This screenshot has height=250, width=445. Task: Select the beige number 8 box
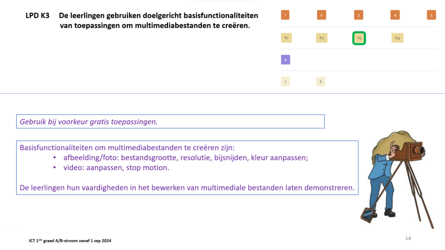321,82
